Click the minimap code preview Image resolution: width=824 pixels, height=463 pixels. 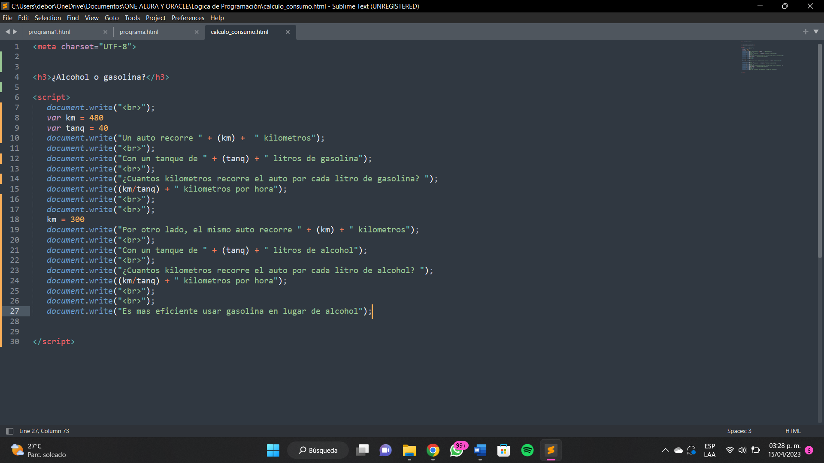click(763, 57)
